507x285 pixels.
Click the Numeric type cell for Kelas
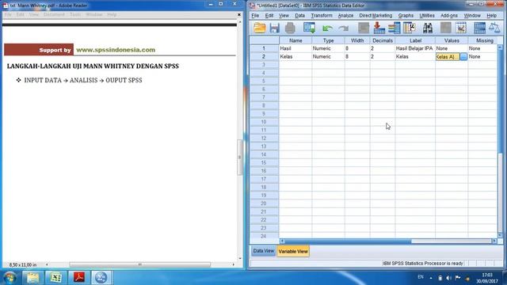[328, 56]
